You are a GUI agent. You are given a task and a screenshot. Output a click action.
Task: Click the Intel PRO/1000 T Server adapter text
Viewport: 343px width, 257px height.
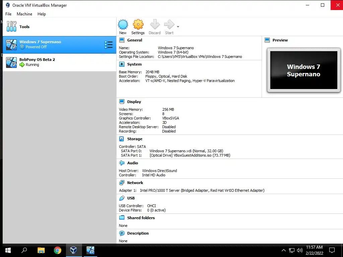pos(202,190)
